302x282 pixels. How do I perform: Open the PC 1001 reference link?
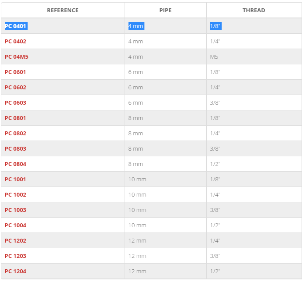coord(15,179)
